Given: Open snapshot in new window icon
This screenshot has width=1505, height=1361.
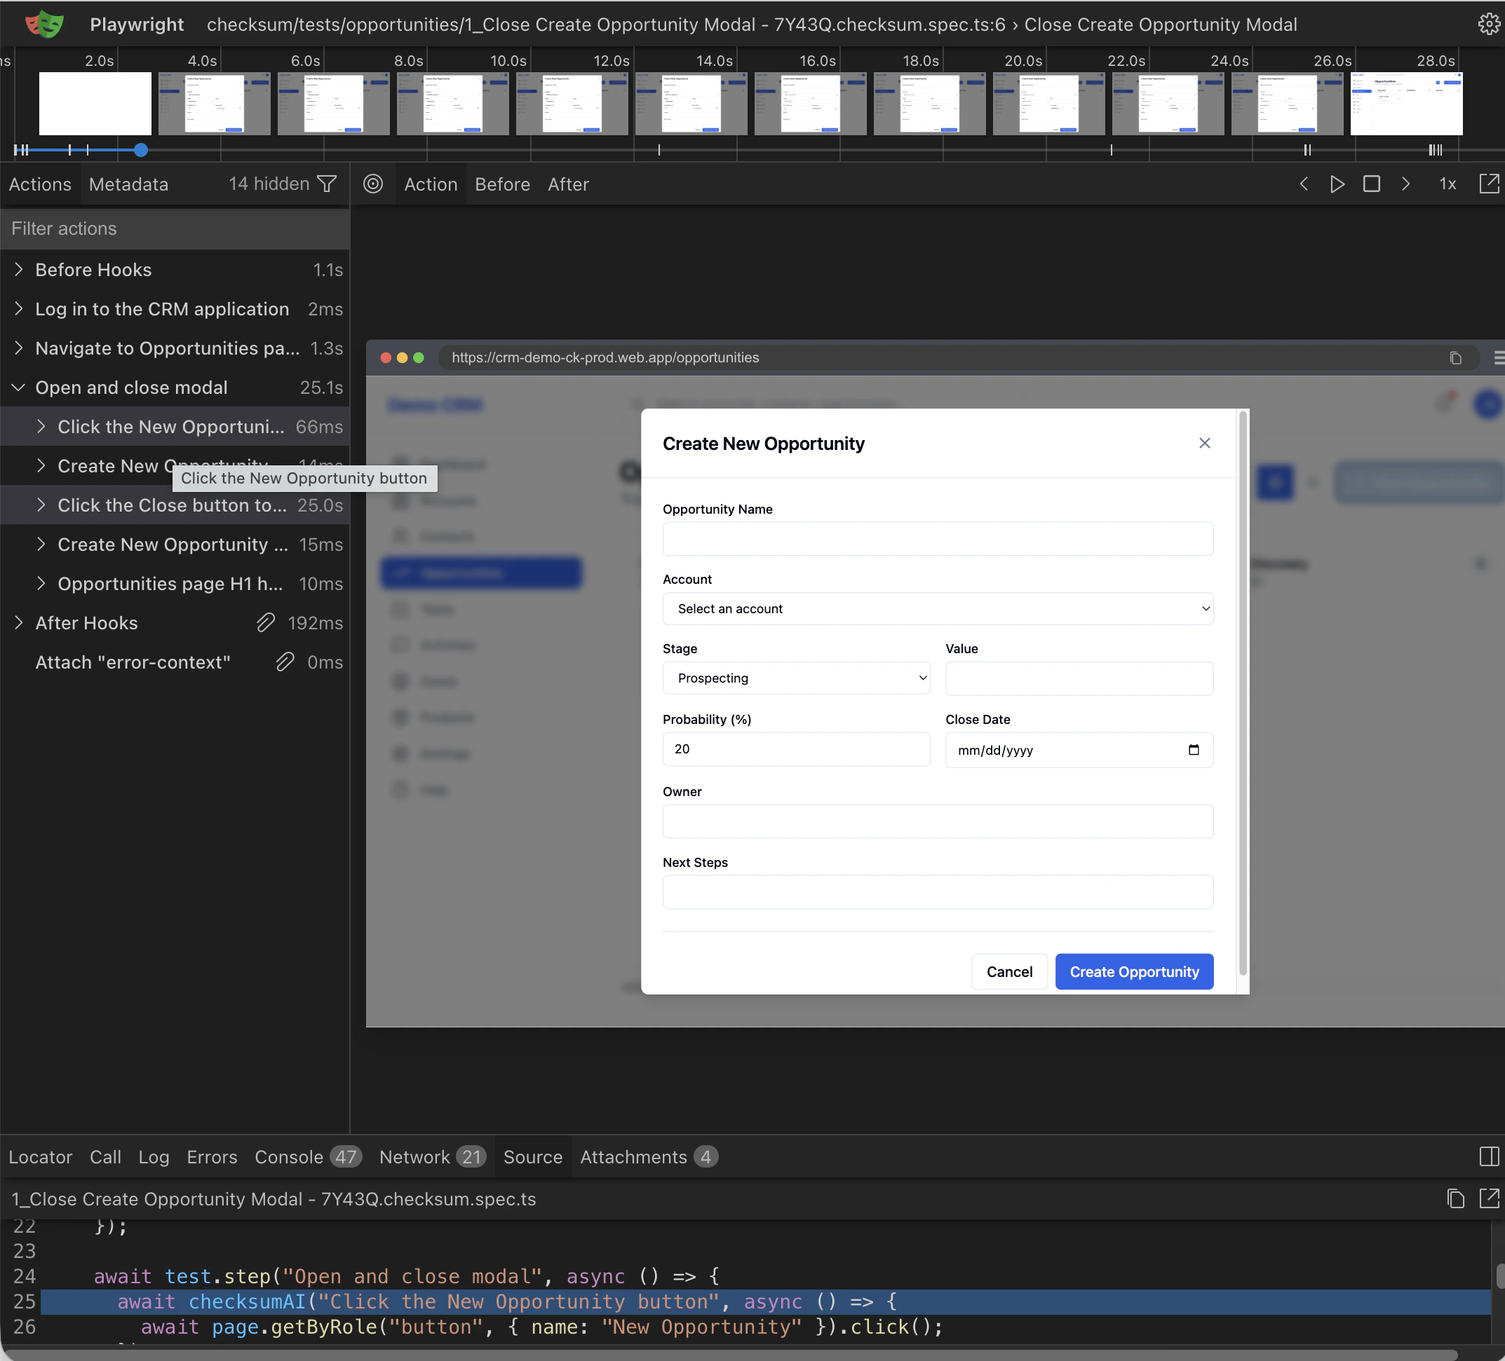Looking at the screenshot, I should click(1489, 184).
